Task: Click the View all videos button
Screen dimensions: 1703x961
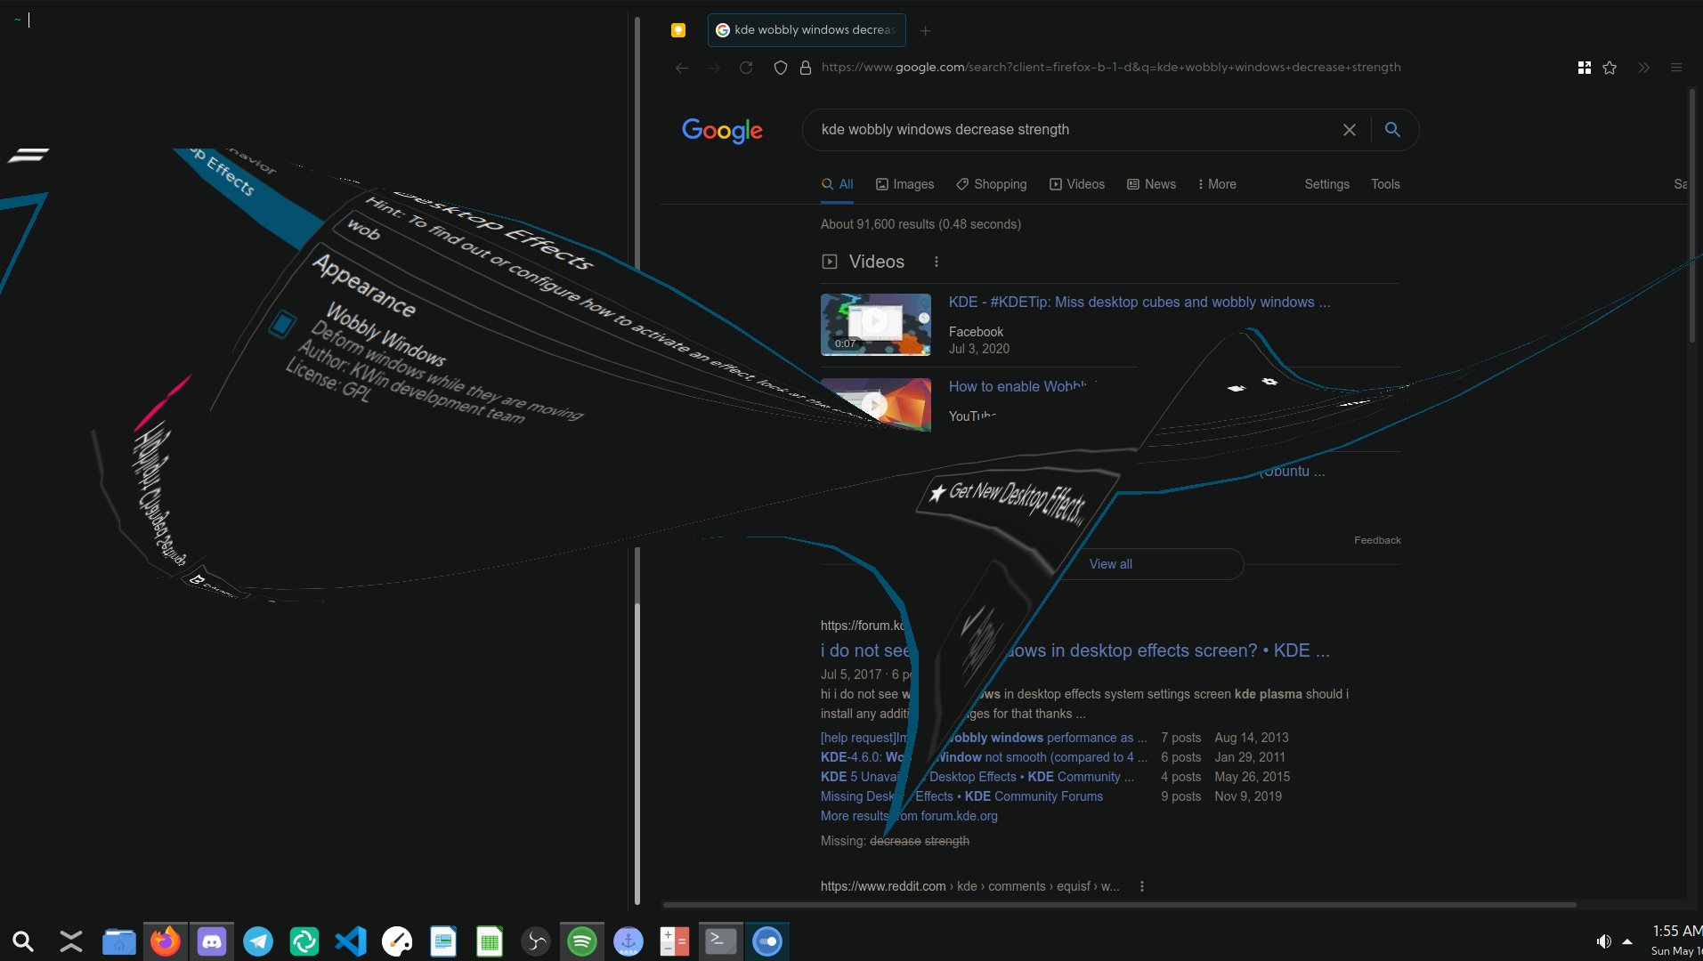Action: [x=1111, y=564]
